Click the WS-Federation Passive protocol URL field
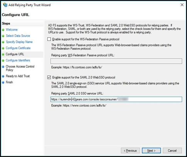187x157 pixels. (x=116, y=61)
